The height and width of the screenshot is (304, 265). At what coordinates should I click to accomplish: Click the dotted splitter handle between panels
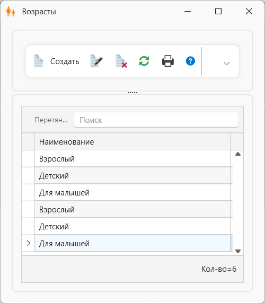(x=132, y=93)
